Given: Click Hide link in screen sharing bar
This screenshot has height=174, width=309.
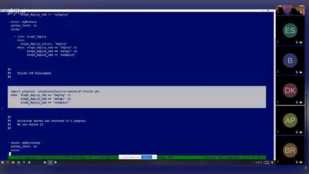Looking at the screenshot, I should (154, 157).
